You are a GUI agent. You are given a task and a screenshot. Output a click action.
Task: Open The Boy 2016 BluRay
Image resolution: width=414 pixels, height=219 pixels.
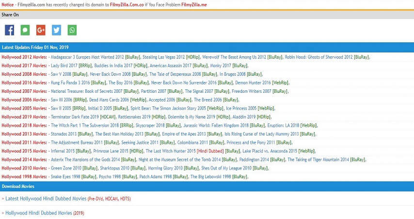[128, 83]
